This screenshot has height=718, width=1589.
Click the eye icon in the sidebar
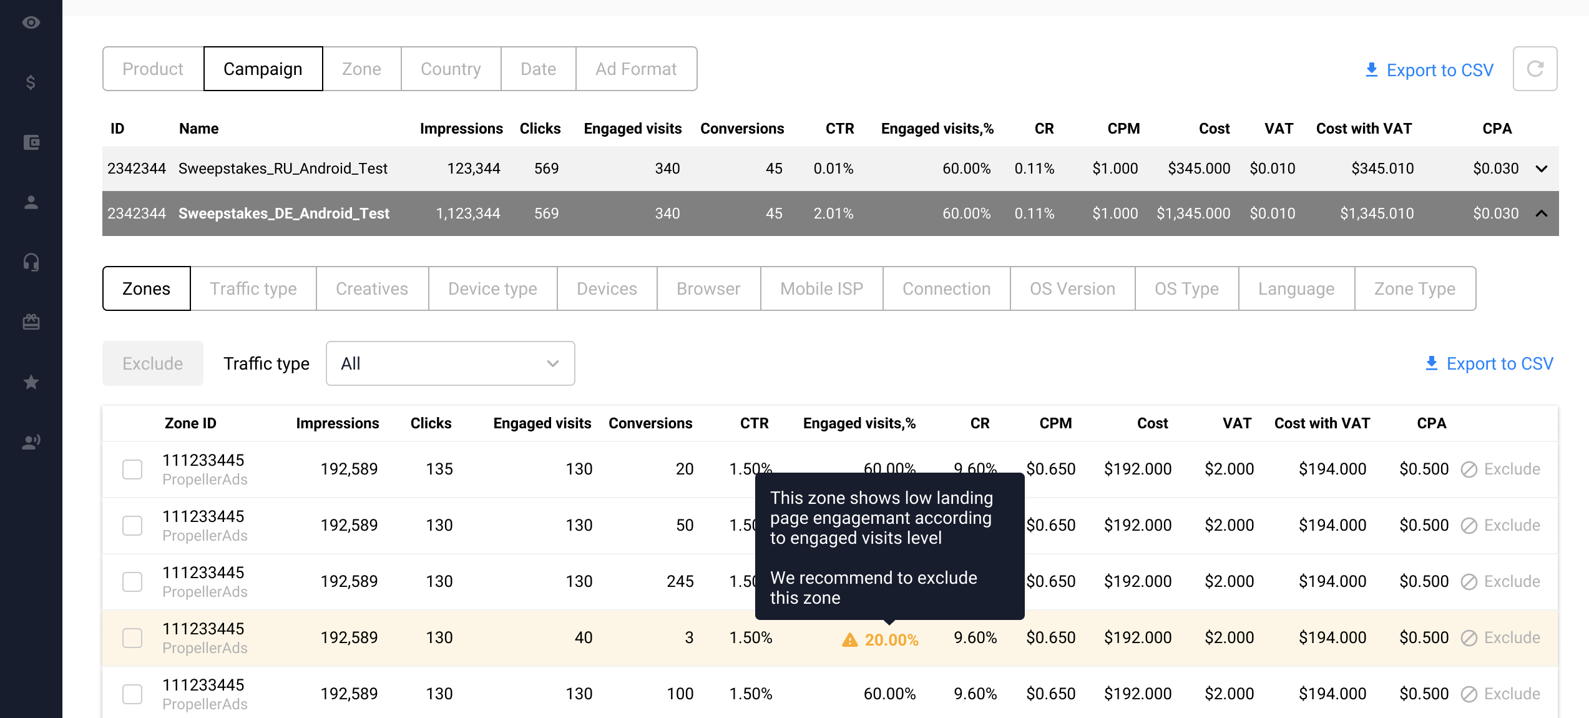pos(31,22)
